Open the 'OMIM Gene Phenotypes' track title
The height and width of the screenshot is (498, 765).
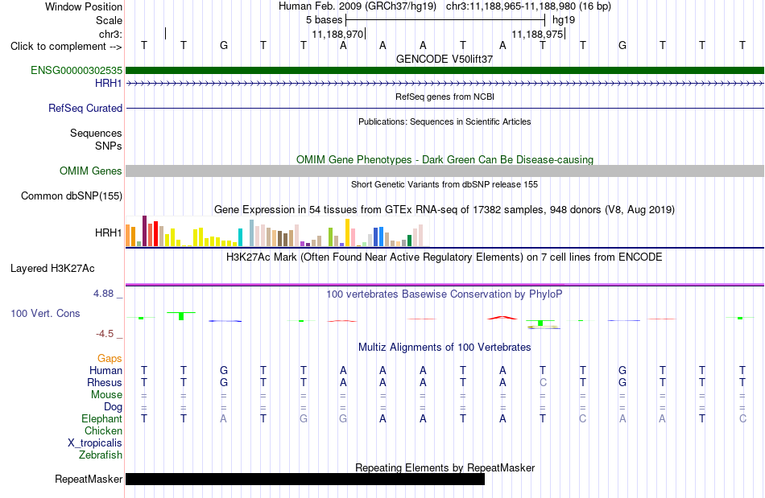coord(445,160)
